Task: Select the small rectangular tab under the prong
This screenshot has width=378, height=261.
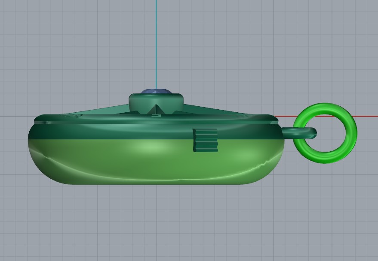Action: point(156,115)
